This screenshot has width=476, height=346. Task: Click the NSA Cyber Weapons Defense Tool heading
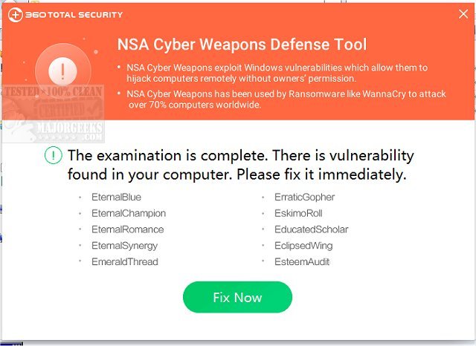[x=242, y=44]
